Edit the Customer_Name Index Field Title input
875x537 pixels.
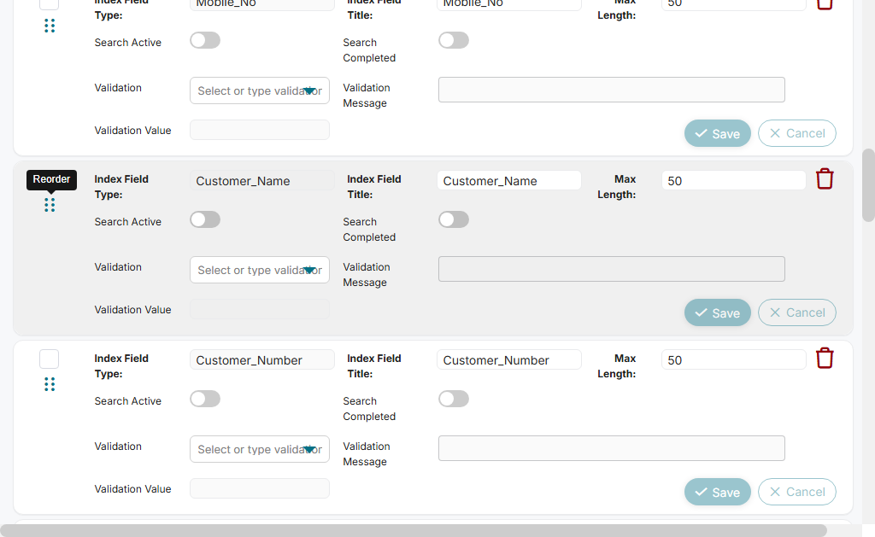click(x=508, y=181)
